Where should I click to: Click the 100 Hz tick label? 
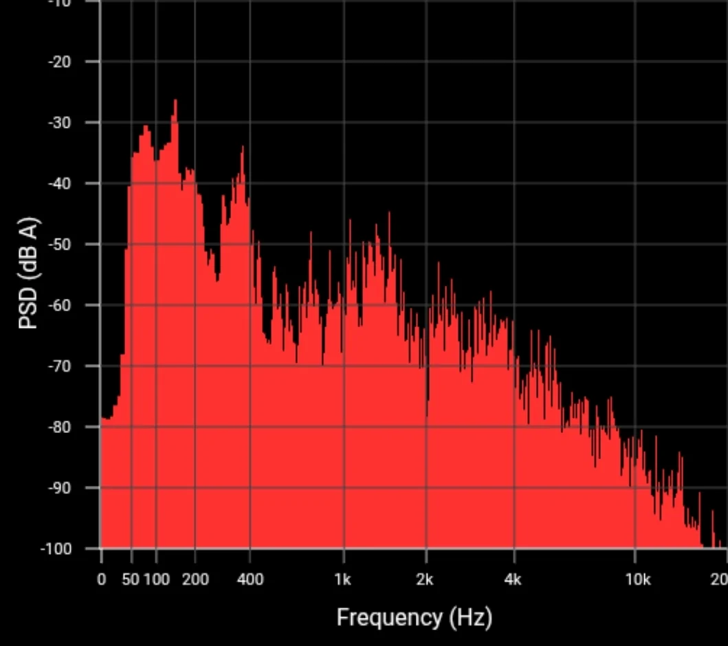(157, 579)
